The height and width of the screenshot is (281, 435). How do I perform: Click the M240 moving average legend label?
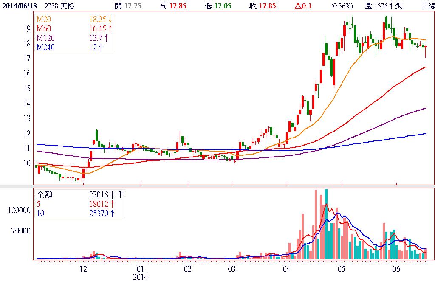45,47
